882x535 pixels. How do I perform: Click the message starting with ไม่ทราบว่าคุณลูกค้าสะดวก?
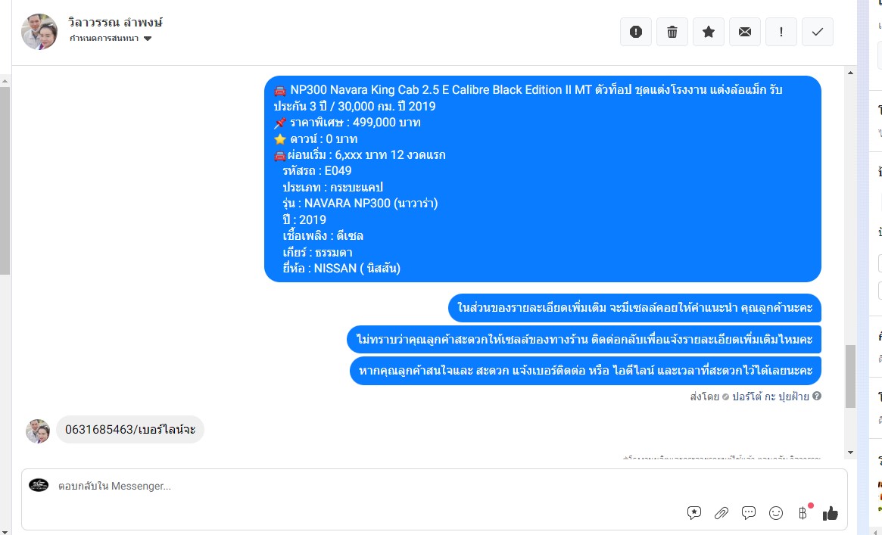[584, 340]
